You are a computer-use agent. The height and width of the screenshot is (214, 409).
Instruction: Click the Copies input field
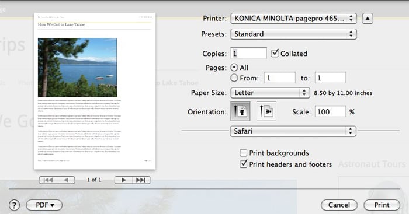click(x=248, y=54)
